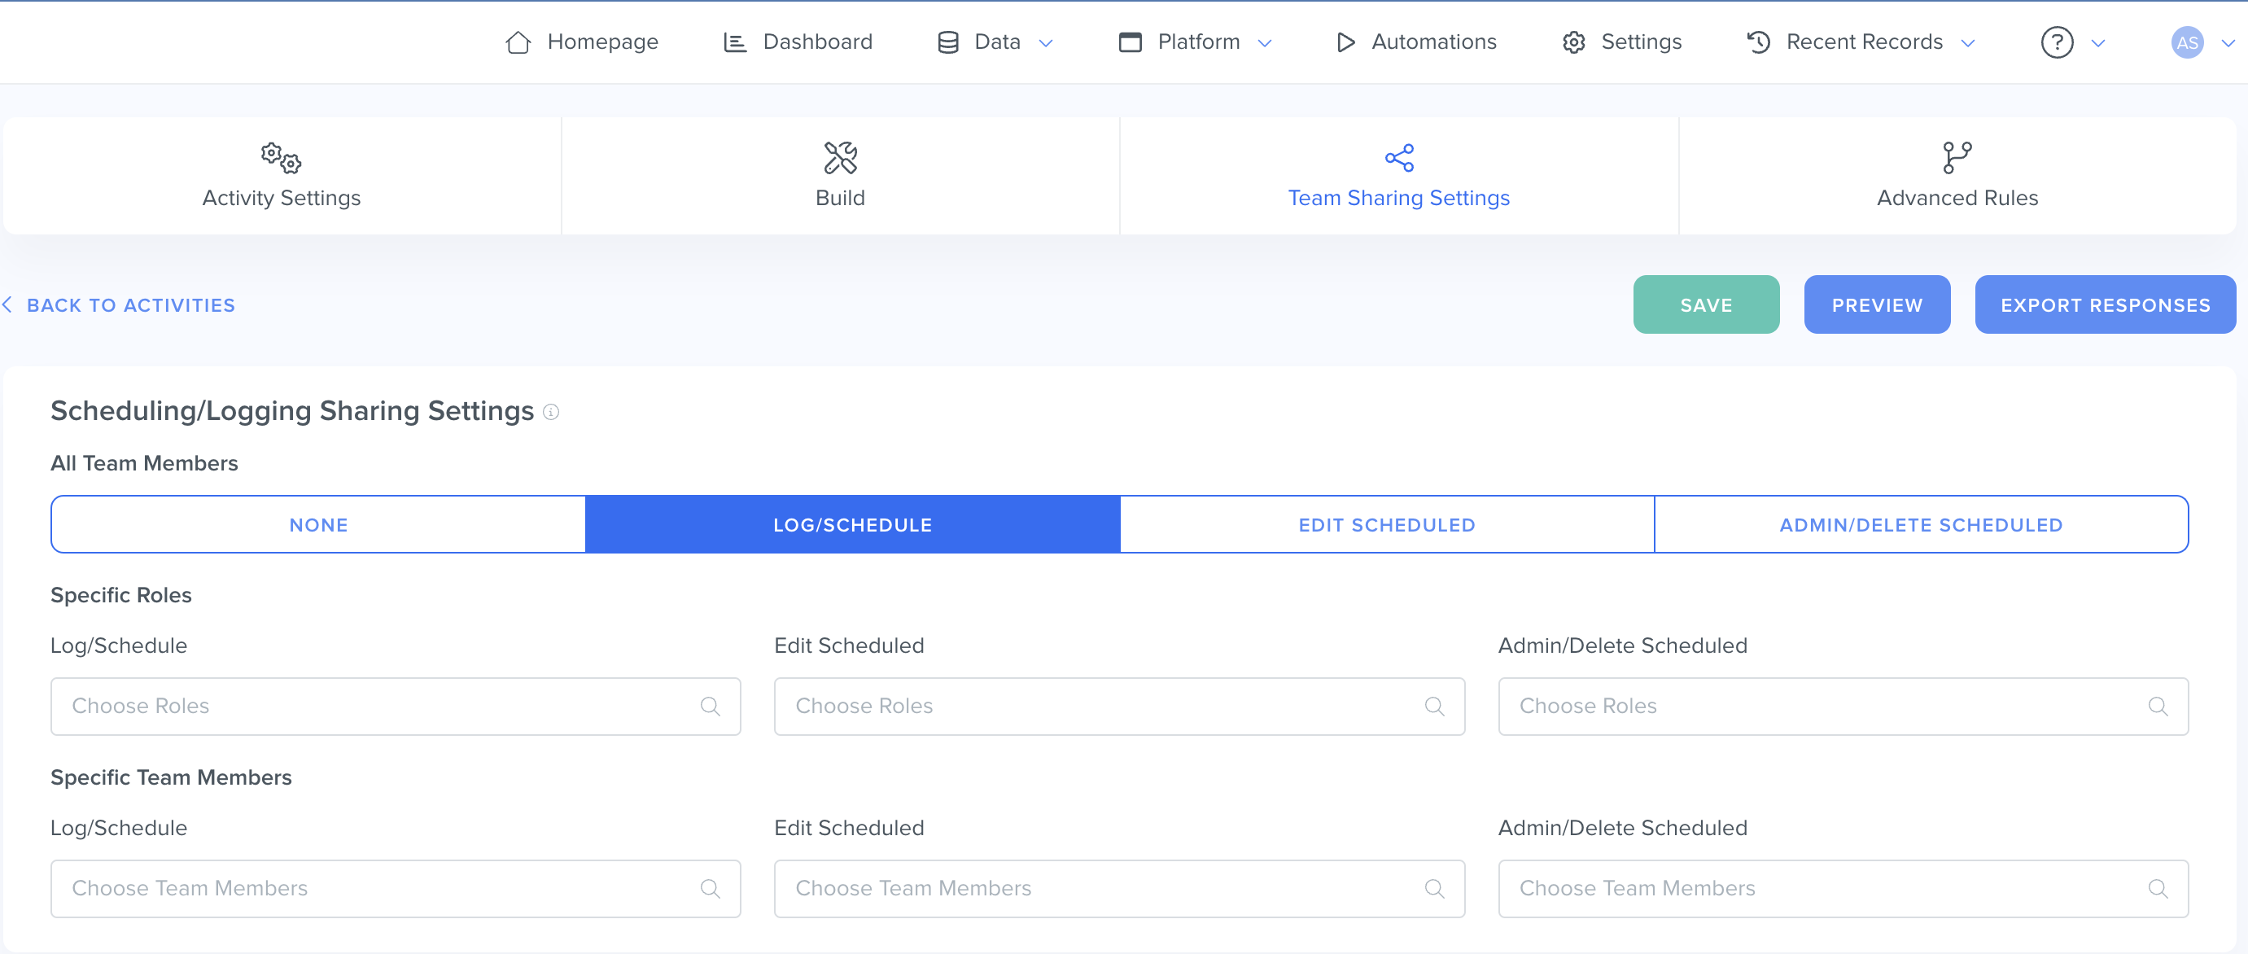The height and width of the screenshot is (954, 2248).
Task: Switch to the Activity Settings tab
Action: (281, 177)
